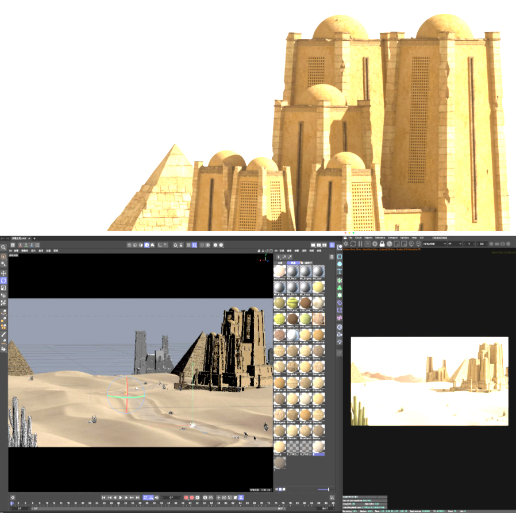Click the pink deformer icon in right palette

(339, 318)
